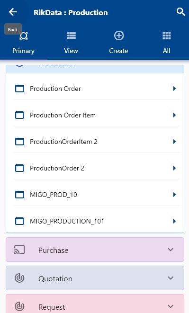189x313 pixels.
Task: Switch to the View tab
Action: 71,43
